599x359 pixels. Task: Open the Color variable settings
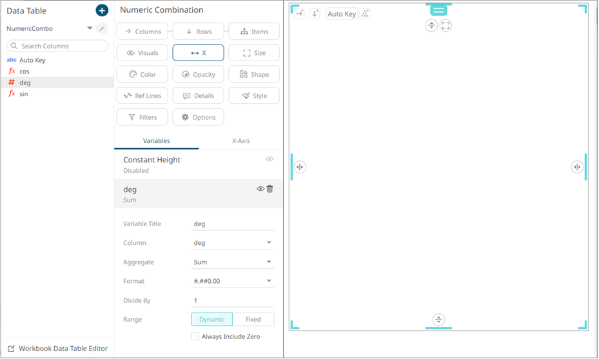click(142, 74)
